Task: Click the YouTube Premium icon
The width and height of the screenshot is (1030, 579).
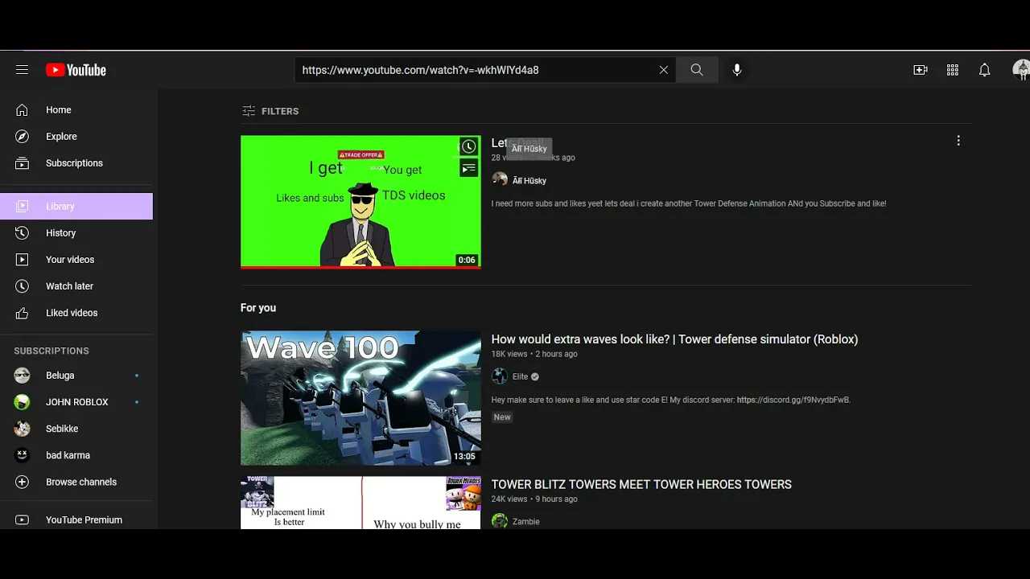Action: click(22, 520)
